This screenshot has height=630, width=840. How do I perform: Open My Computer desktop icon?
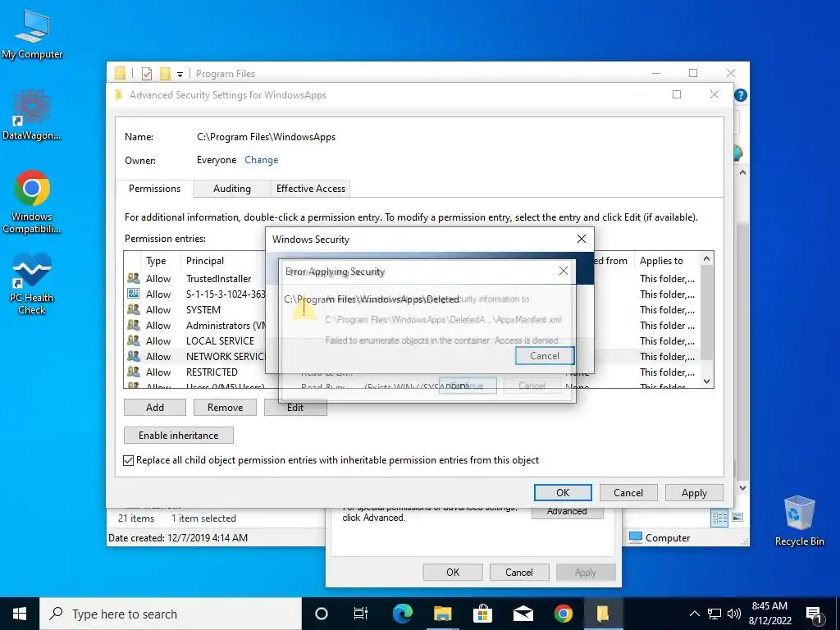[32, 34]
